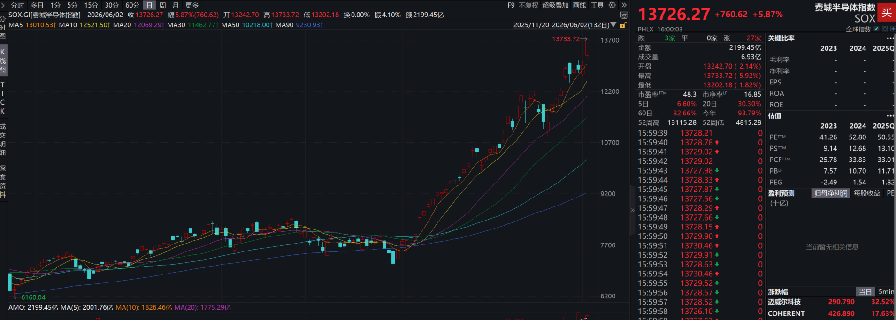The height and width of the screenshot is (320, 896).
Task: Select 每股收益 in 盈利预测 panel
Action: point(867,193)
